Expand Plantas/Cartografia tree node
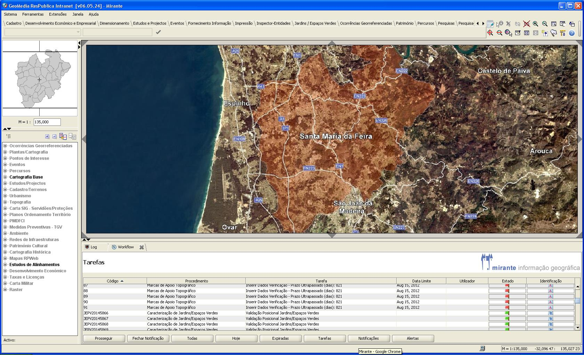 click(5, 152)
